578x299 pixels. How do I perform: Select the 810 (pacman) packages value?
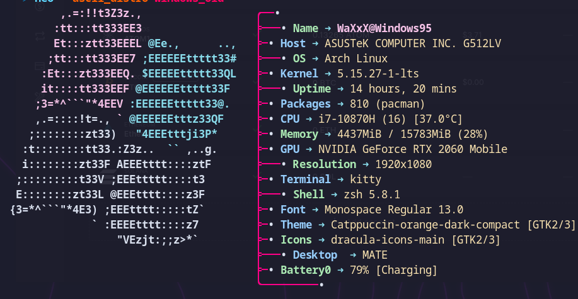388,104
